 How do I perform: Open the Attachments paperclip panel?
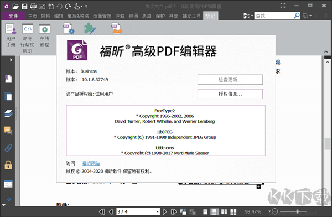point(8,148)
